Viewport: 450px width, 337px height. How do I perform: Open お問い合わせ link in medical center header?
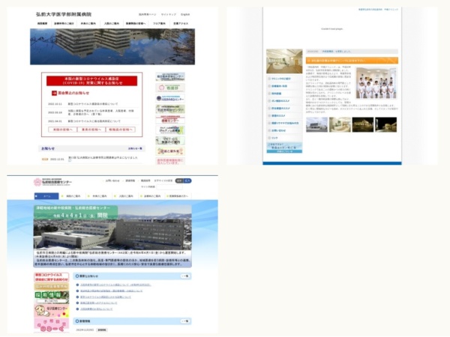[x=112, y=180]
